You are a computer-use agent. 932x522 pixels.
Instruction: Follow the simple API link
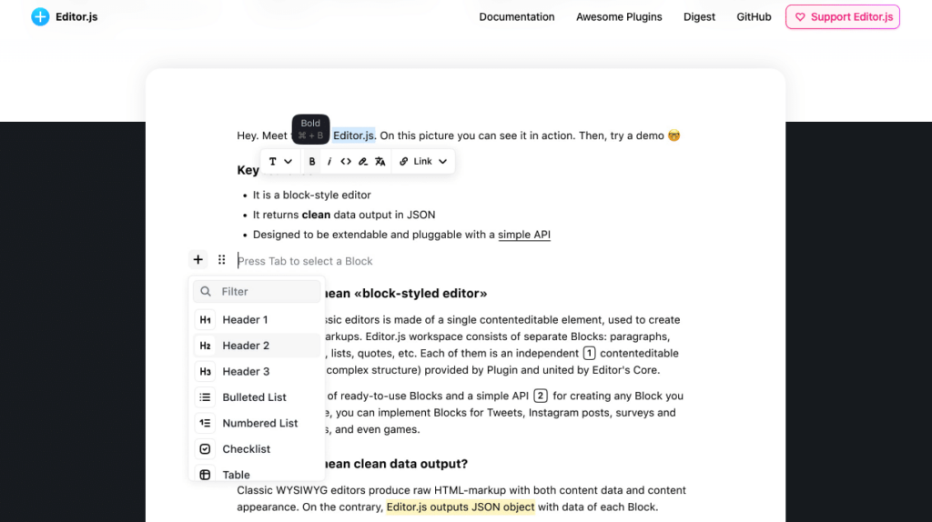pos(523,235)
